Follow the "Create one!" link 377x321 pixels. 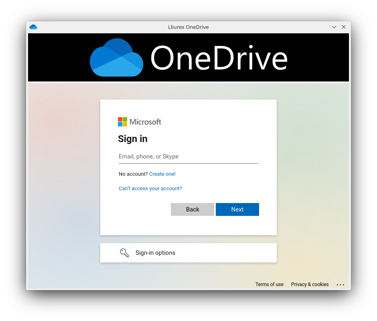(x=162, y=174)
